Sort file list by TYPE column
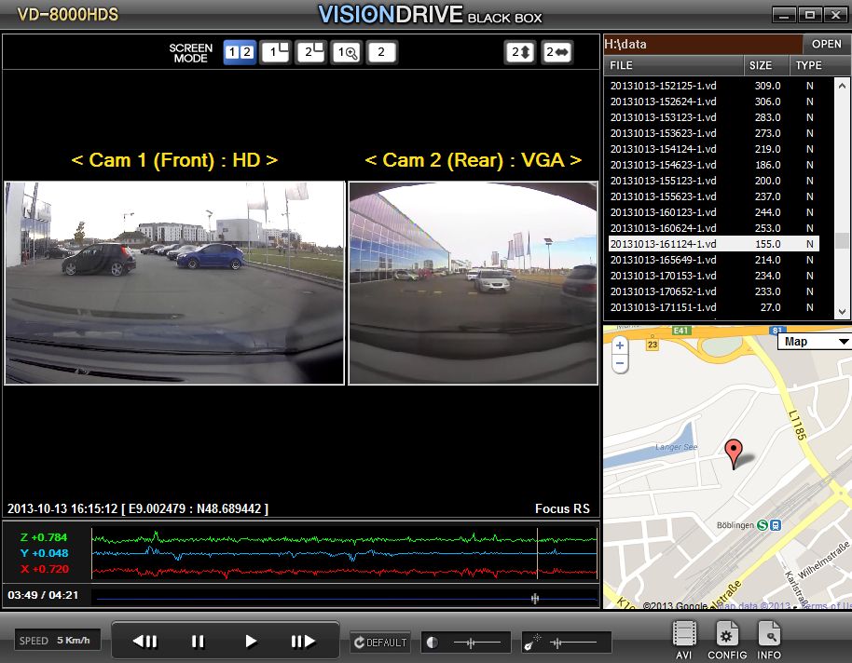 pos(819,65)
